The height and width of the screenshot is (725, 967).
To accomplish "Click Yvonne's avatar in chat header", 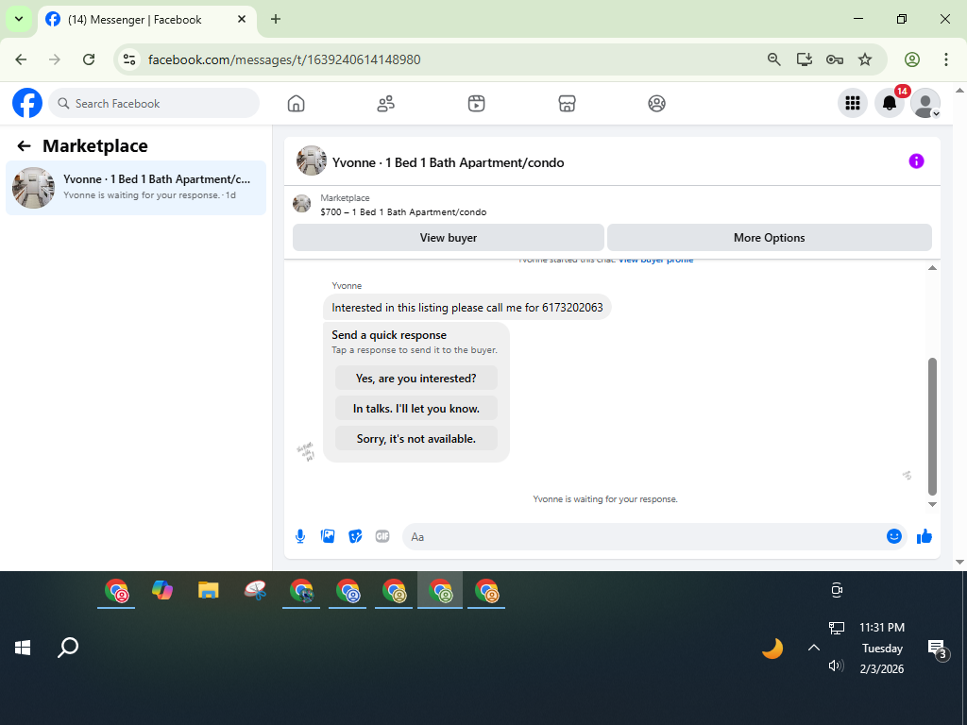I will coord(312,161).
